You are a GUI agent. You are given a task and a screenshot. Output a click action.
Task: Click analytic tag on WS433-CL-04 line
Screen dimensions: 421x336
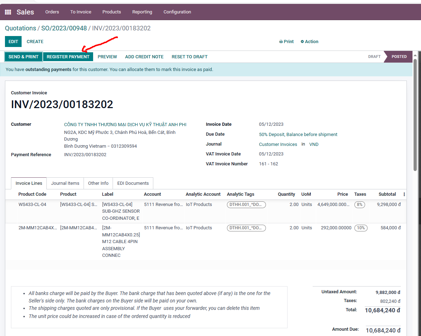246,205
